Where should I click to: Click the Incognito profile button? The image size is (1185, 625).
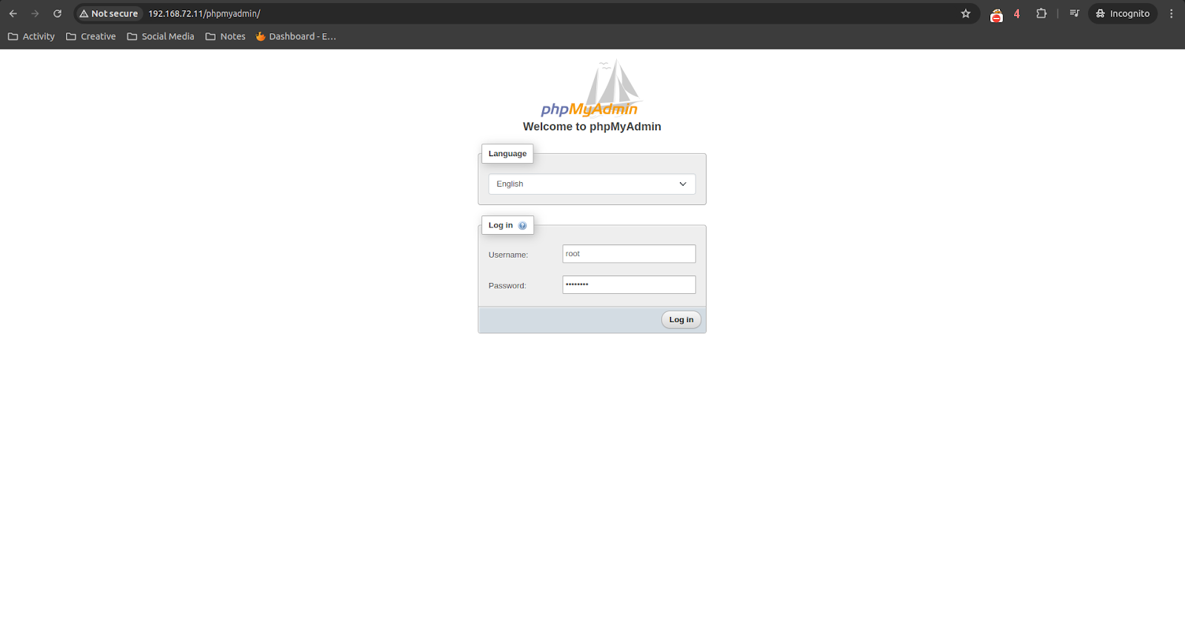[1123, 13]
